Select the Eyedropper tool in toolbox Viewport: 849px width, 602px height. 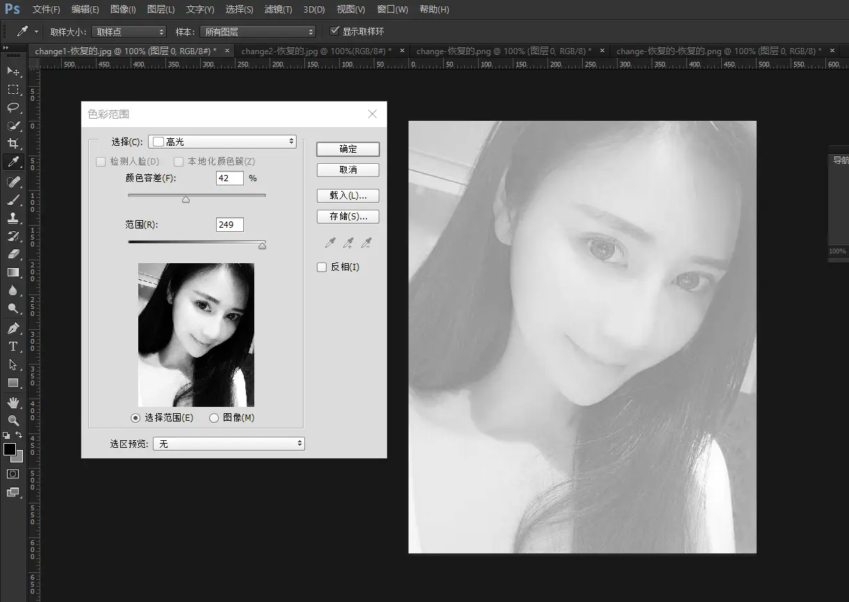click(13, 162)
